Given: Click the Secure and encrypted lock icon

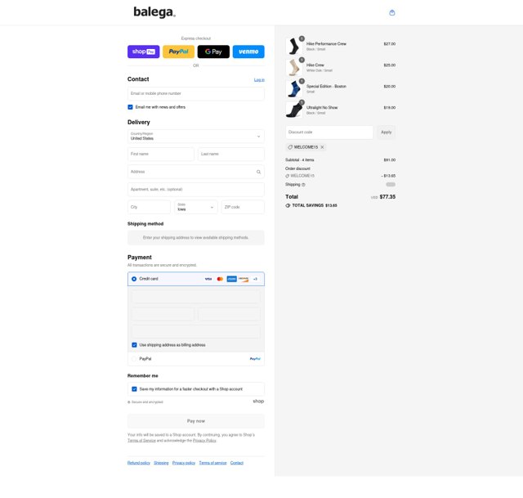Looking at the screenshot, I should click(129, 402).
